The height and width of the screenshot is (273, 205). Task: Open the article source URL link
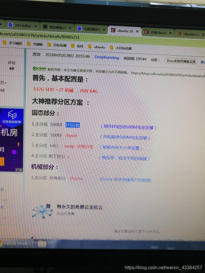(168, 74)
